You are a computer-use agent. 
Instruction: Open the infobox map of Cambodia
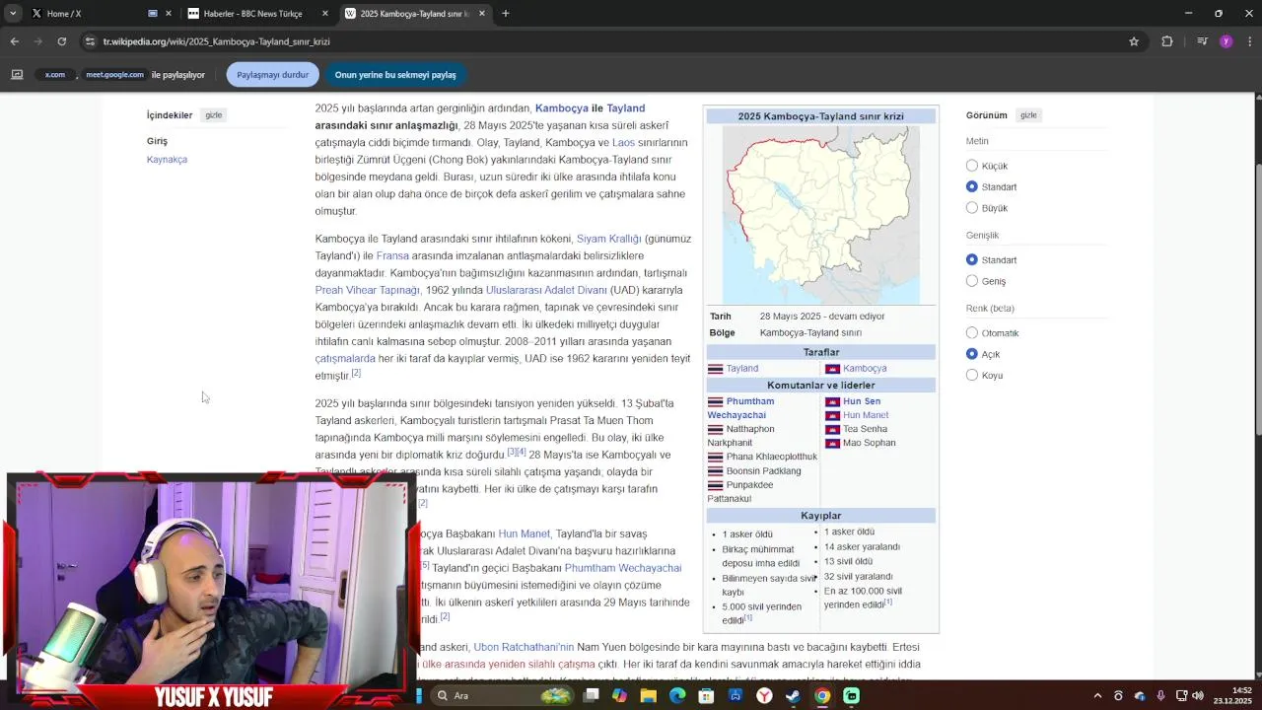[x=821, y=215]
